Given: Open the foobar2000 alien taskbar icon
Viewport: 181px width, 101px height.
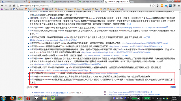Looking at the screenshot, I should coord(36,98).
